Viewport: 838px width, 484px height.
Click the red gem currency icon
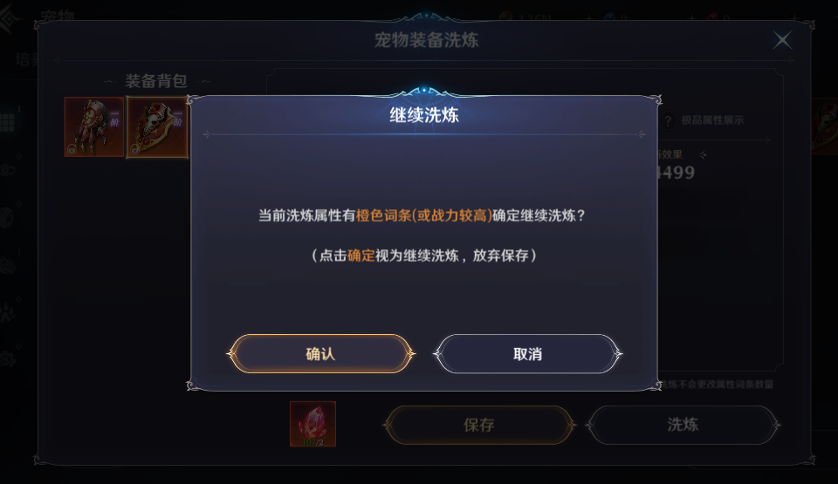[712, 17]
